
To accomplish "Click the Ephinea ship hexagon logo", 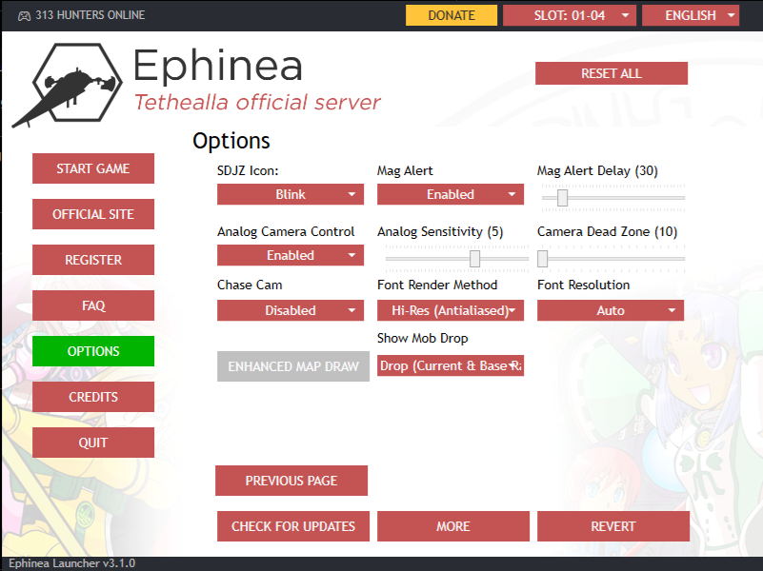I will (69, 85).
